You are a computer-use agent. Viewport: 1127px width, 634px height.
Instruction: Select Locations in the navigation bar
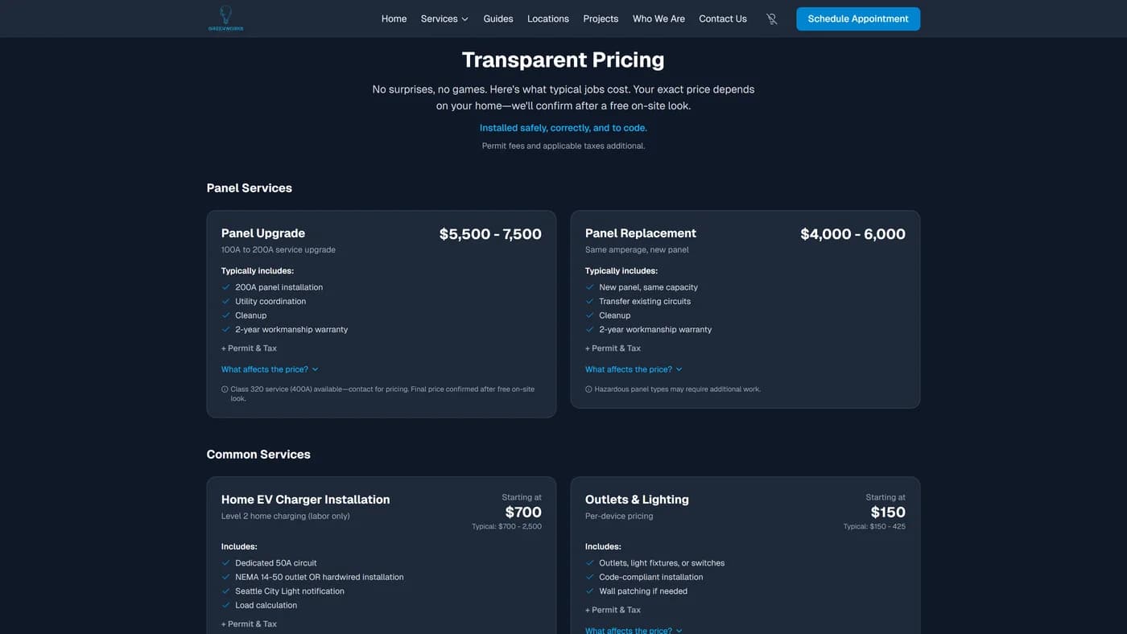[x=547, y=19]
